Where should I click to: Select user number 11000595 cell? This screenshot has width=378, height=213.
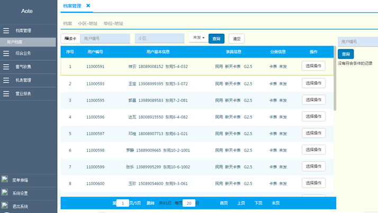[95, 100]
